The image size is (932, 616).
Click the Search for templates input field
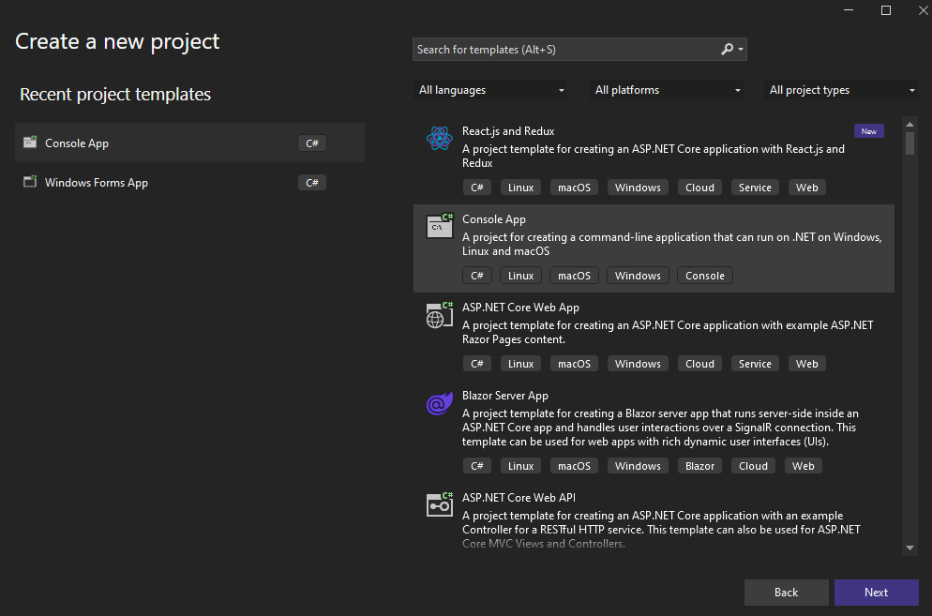coord(563,49)
